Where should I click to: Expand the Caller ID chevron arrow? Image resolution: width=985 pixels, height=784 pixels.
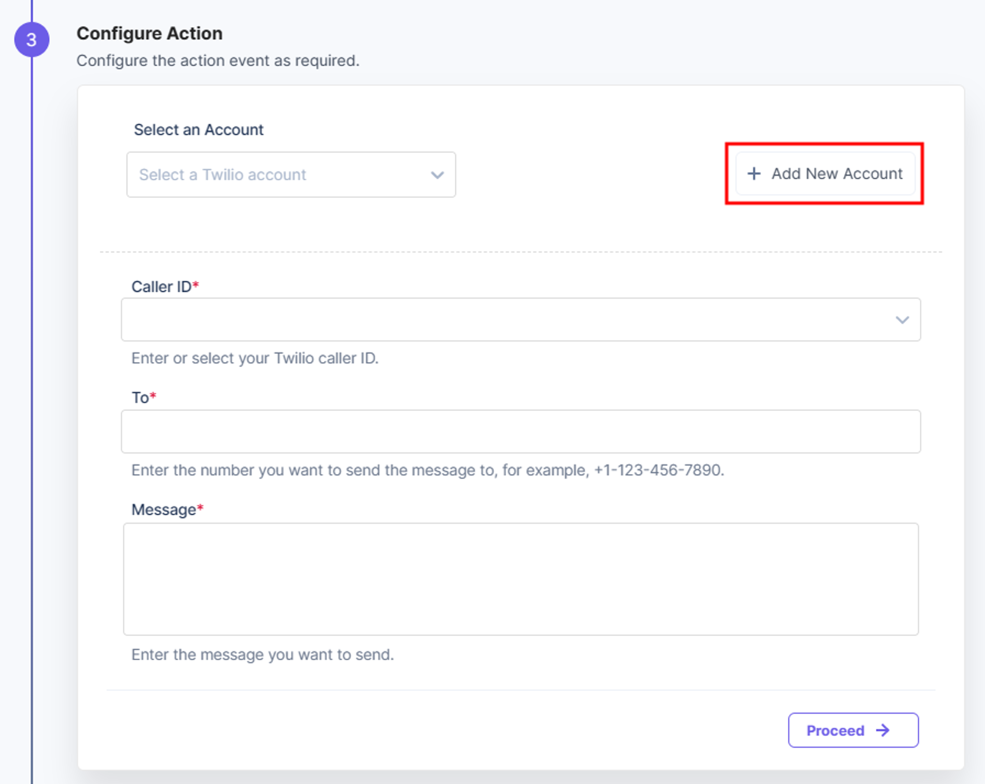point(902,320)
